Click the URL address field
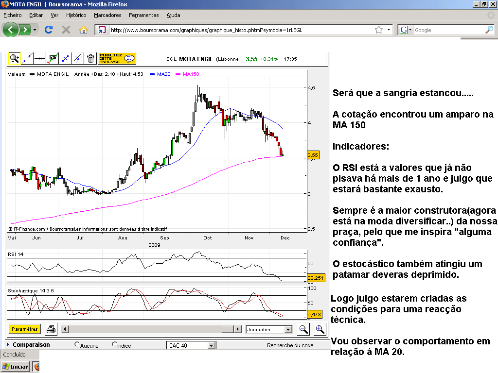This screenshot has height=373, width=498. tap(241, 30)
